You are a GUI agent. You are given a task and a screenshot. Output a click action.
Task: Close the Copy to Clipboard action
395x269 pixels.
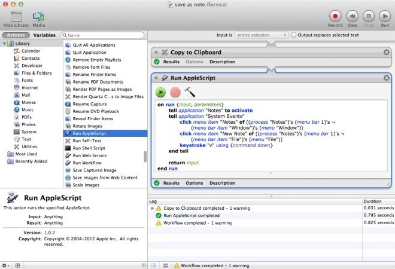pos(387,52)
